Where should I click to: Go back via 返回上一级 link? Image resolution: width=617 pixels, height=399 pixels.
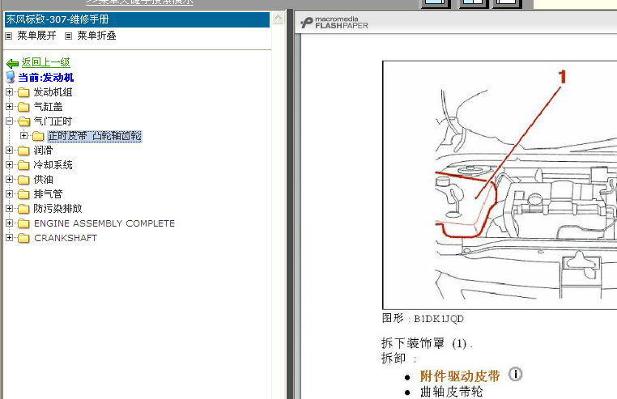point(45,62)
